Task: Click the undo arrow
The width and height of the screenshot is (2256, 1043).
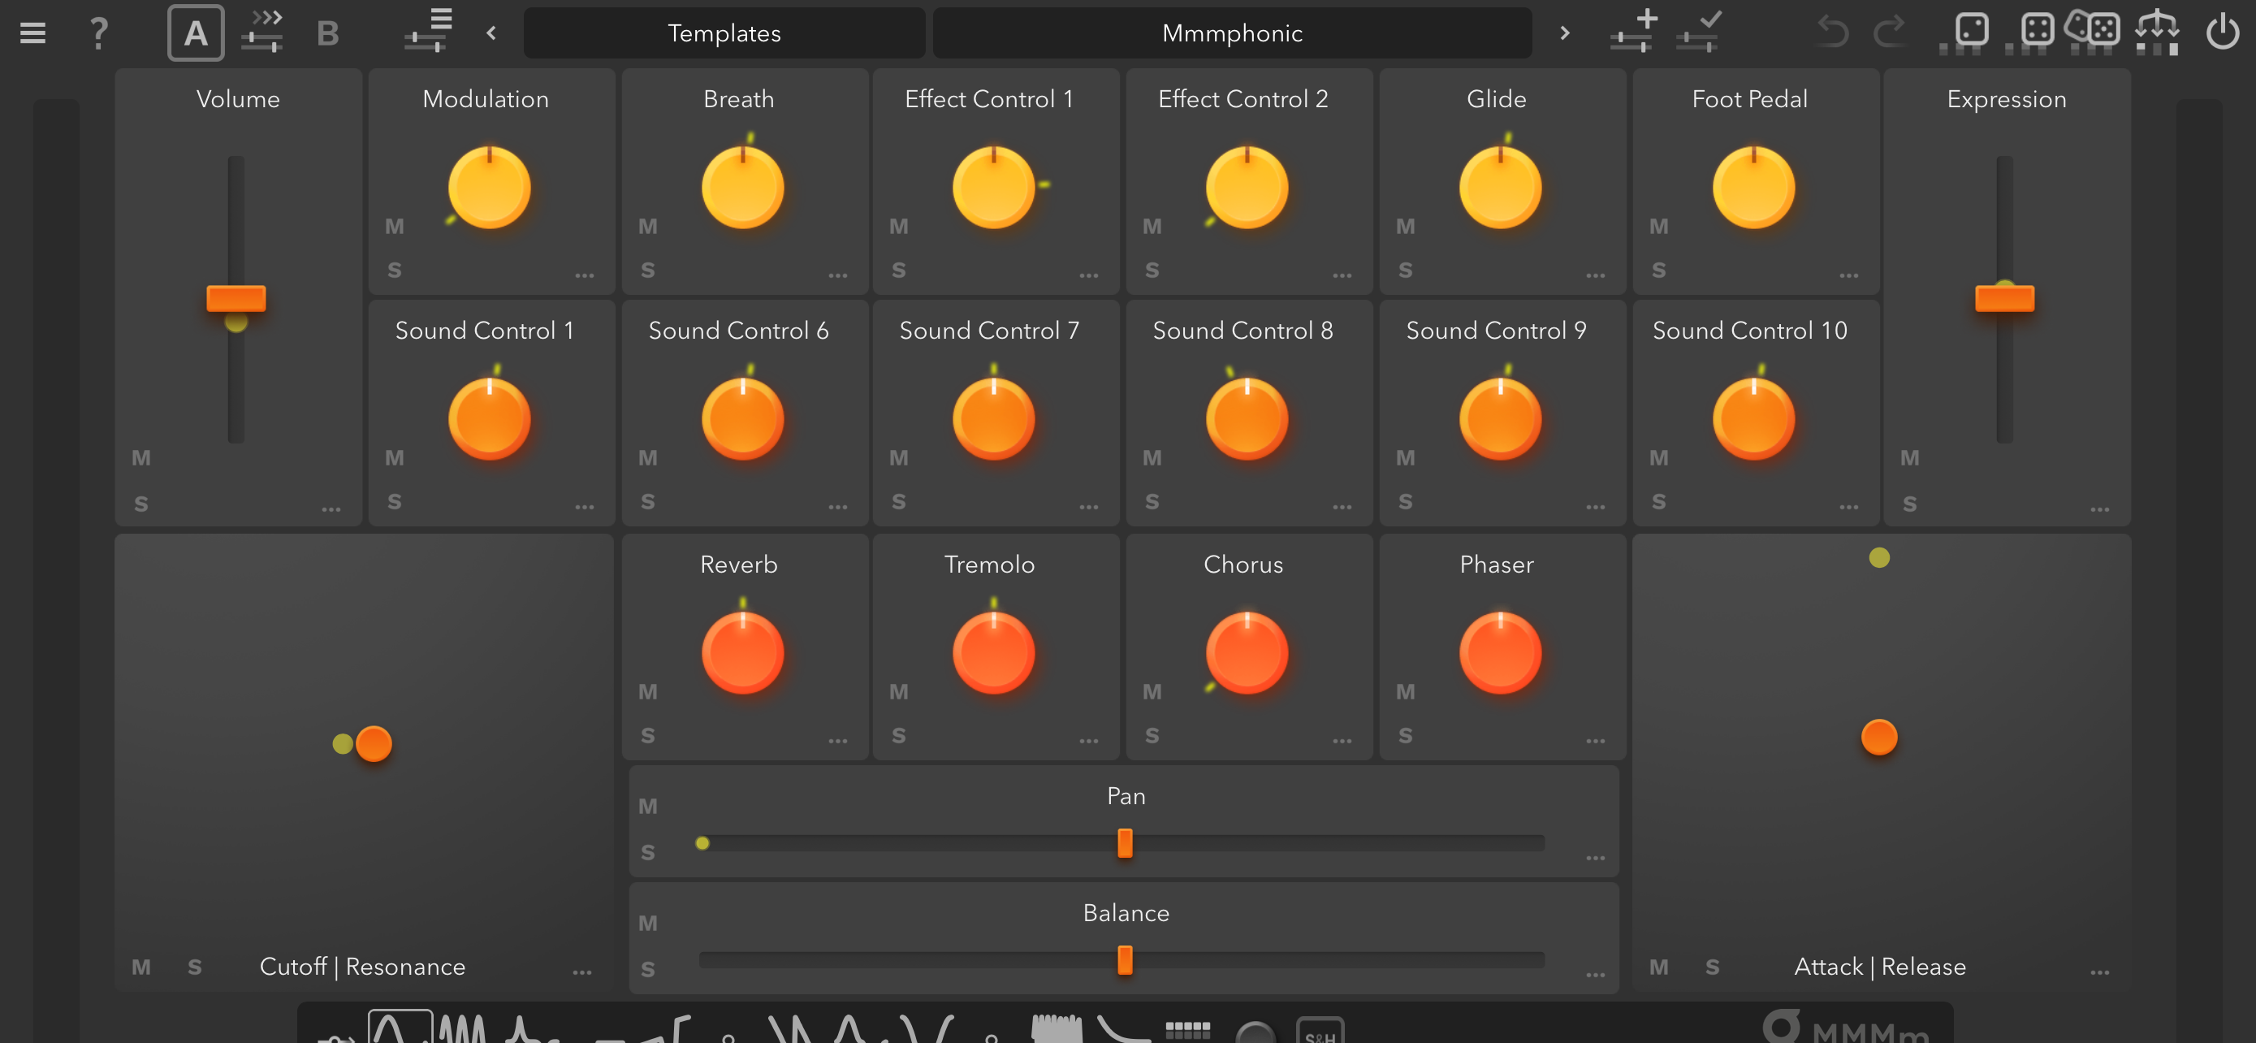Action: click(1832, 32)
